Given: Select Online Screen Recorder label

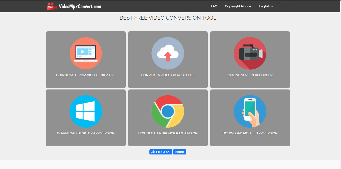Looking at the screenshot, I should (x=250, y=75).
